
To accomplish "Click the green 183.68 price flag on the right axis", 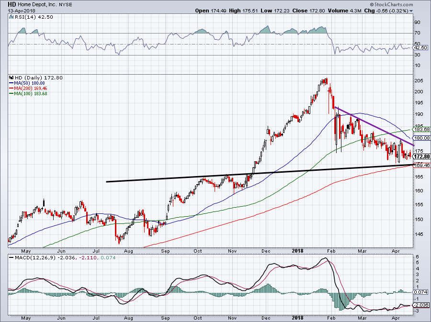I will [421, 129].
